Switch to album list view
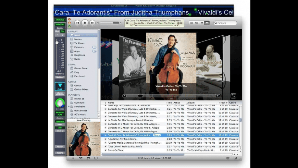Screen dimensions: 298x168 (197, 23)
